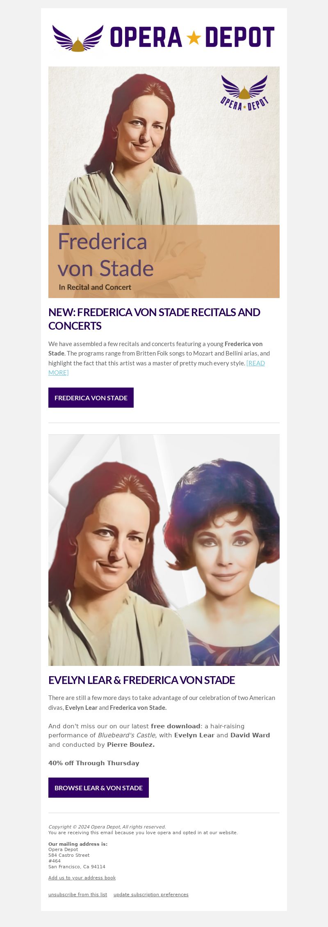This screenshot has height=927, width=328.
Task: Click the small Opera Depot logo on portrait
Action: (244, 93)
